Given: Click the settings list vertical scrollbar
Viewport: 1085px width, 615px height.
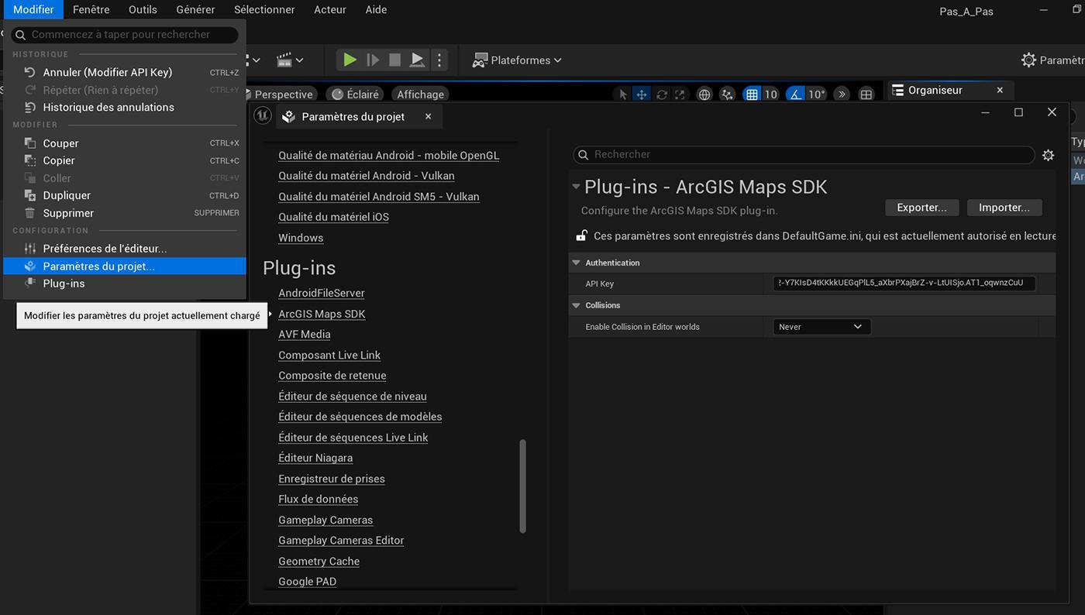Looking at the screenshot, I should (522, 486).
